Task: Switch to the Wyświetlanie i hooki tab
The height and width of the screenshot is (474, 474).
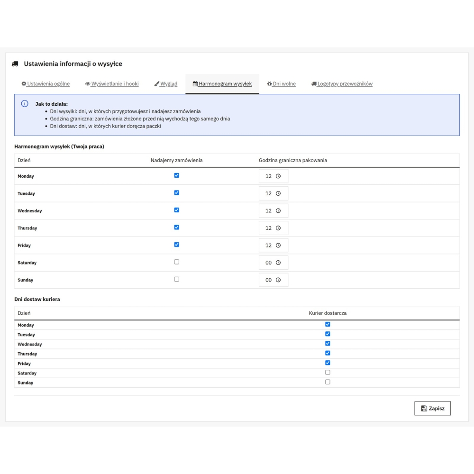Action: pos(112,84)
